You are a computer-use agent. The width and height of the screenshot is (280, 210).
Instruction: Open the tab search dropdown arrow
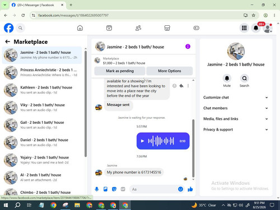[4, 5]
